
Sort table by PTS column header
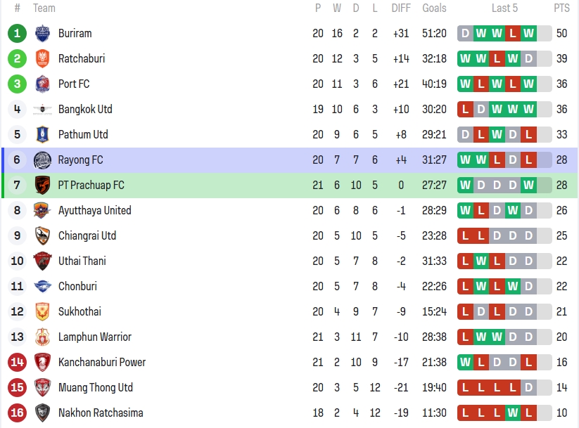[x=561, y=8]
